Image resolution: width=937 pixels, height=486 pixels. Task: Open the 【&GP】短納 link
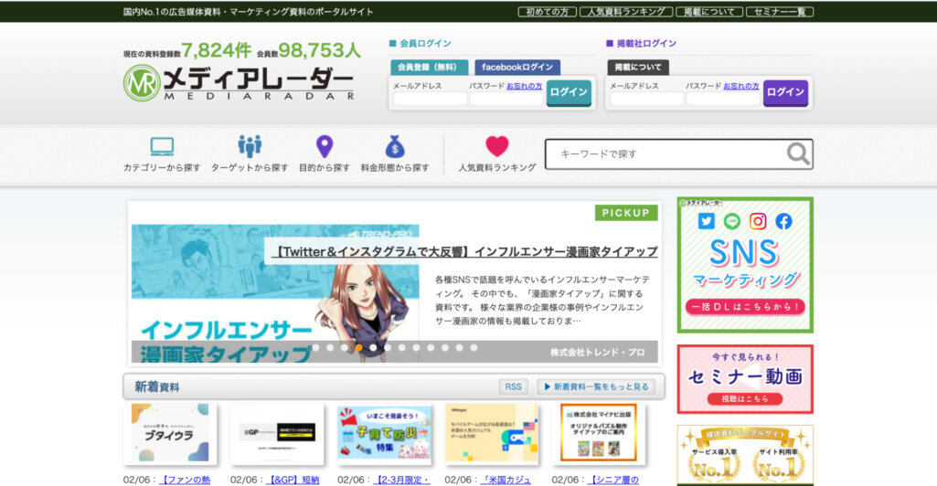(293, 480)
